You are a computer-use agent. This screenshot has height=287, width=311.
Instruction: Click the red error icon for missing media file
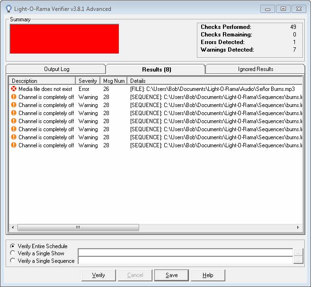coord(14,89)
